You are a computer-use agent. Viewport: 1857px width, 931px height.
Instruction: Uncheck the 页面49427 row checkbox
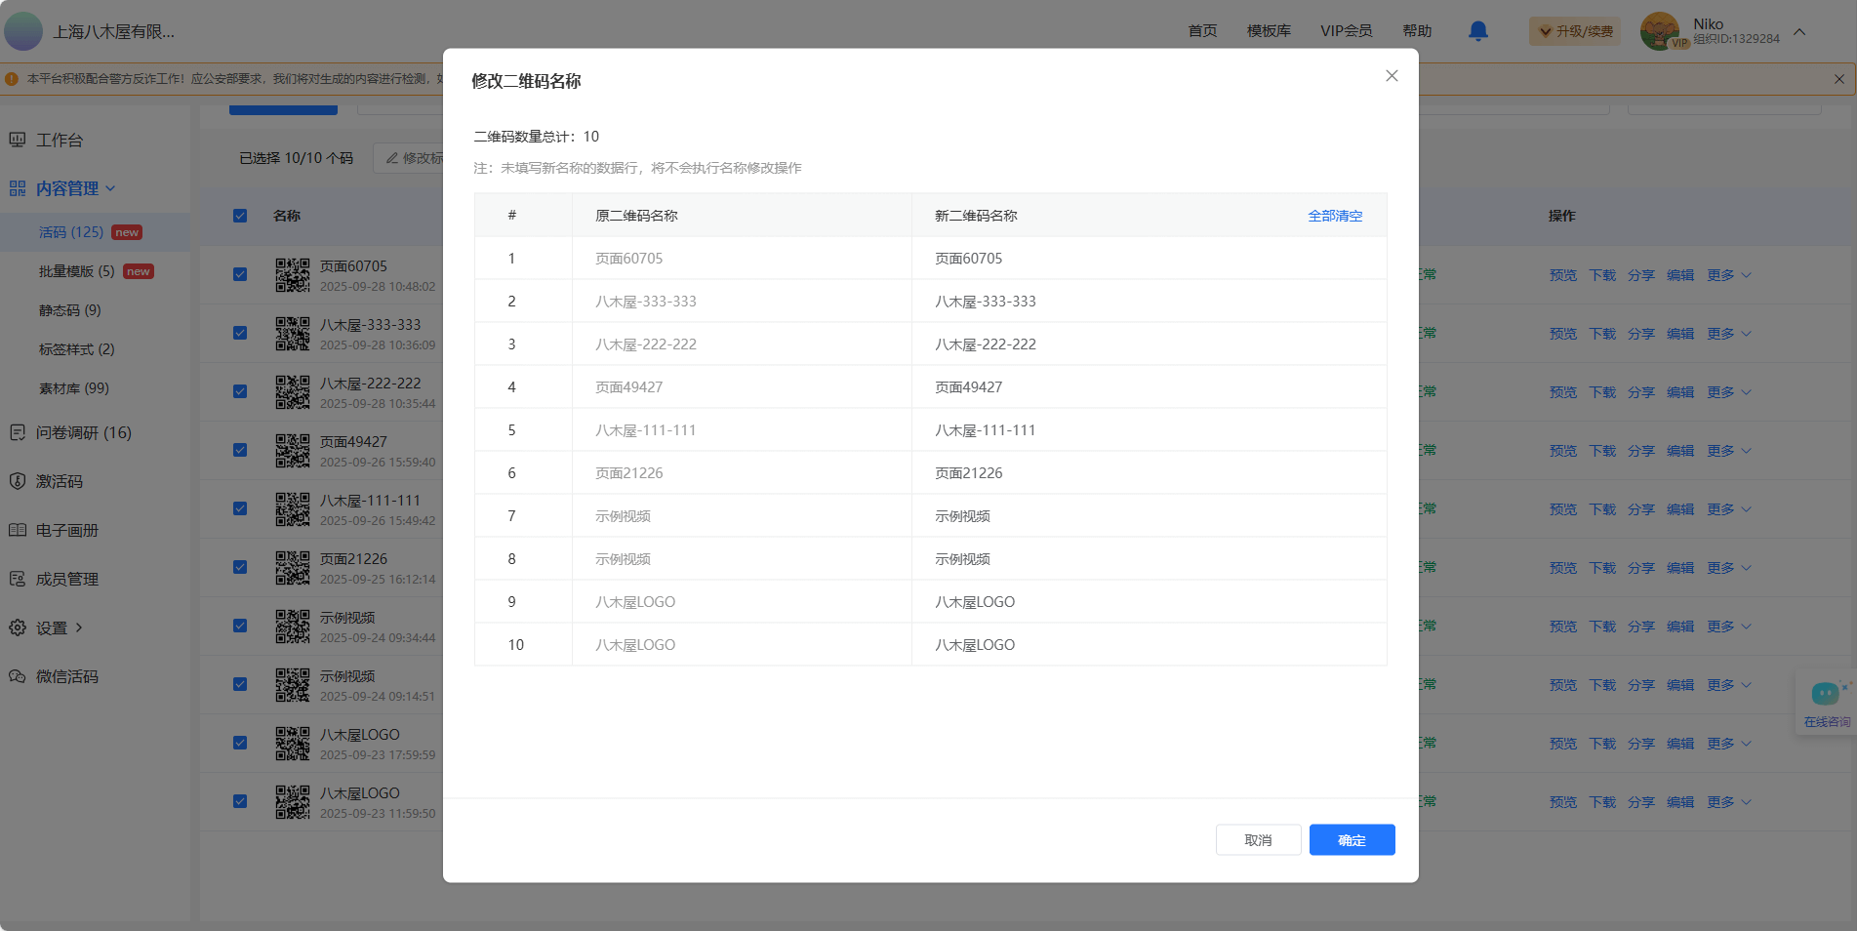pyautogui.click(x=240, y=450)
